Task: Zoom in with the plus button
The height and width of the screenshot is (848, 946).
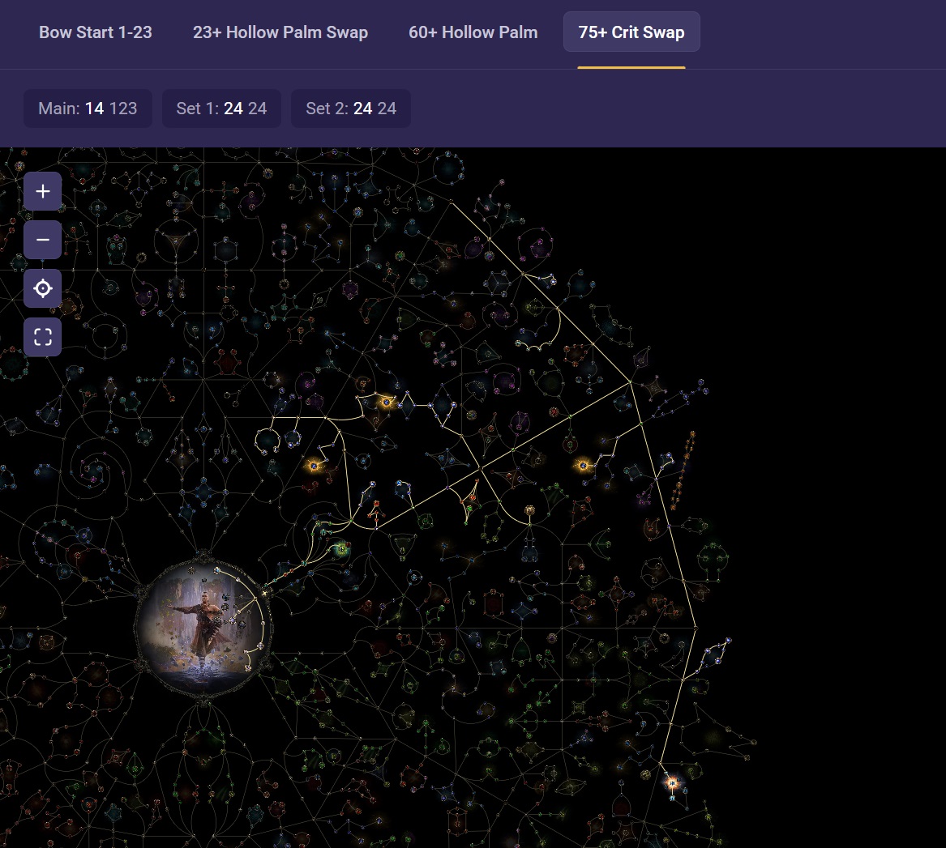Action: click(x=42, y=192)
